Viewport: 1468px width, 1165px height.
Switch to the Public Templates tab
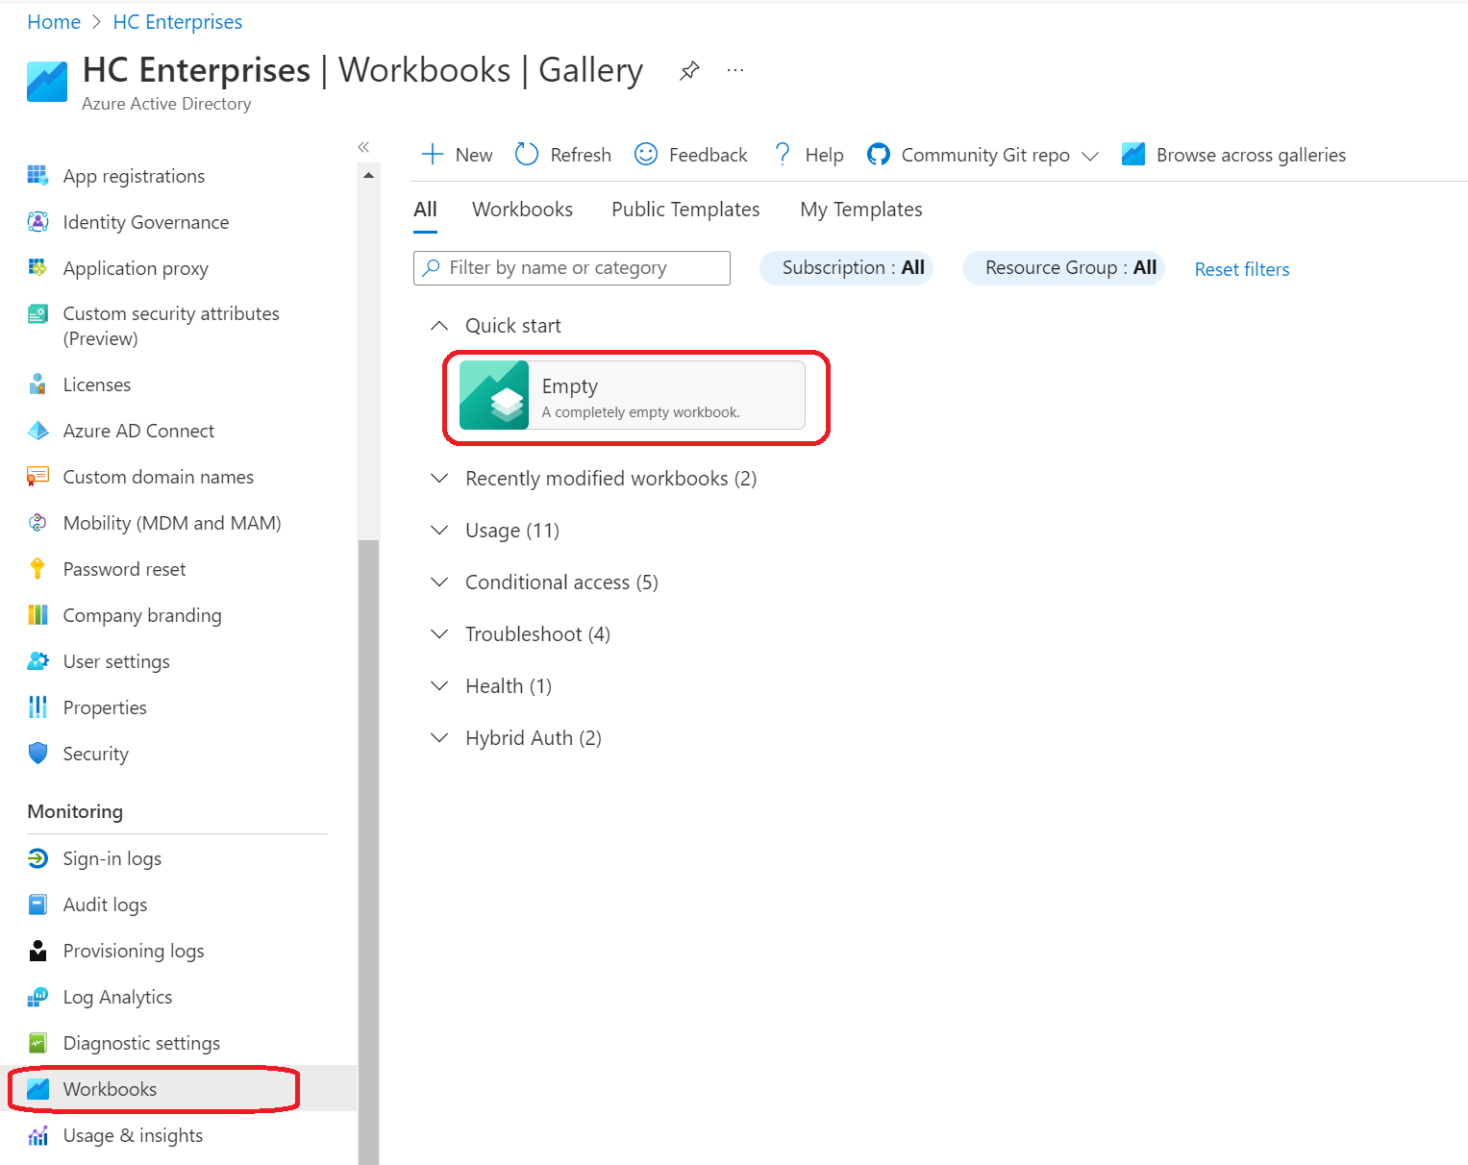point(684,209)
